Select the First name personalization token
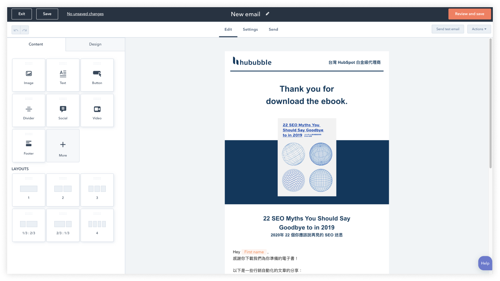The image size is (500, 281). (254, 252)
